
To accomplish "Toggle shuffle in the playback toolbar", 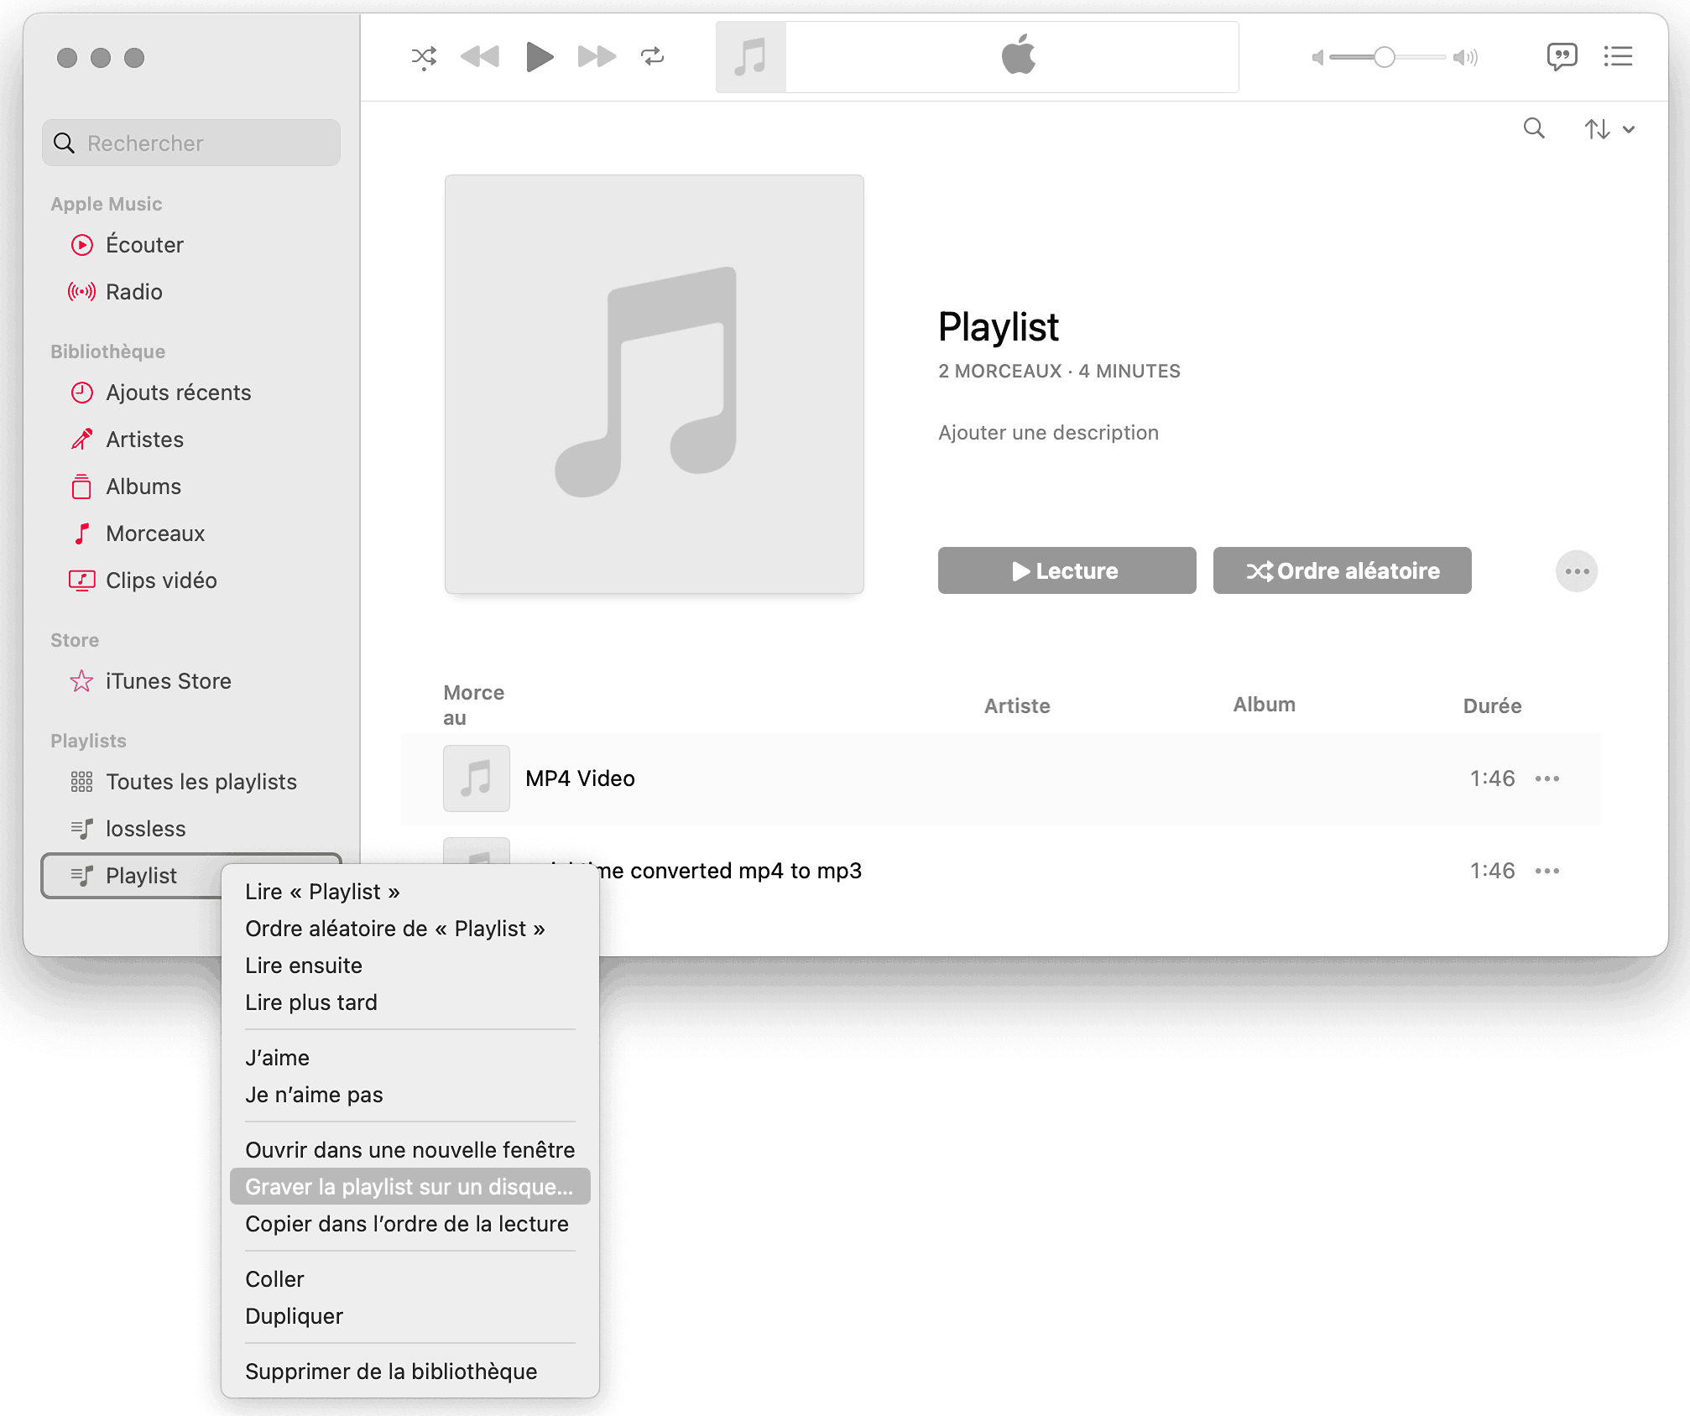I will tap(424, 57).
